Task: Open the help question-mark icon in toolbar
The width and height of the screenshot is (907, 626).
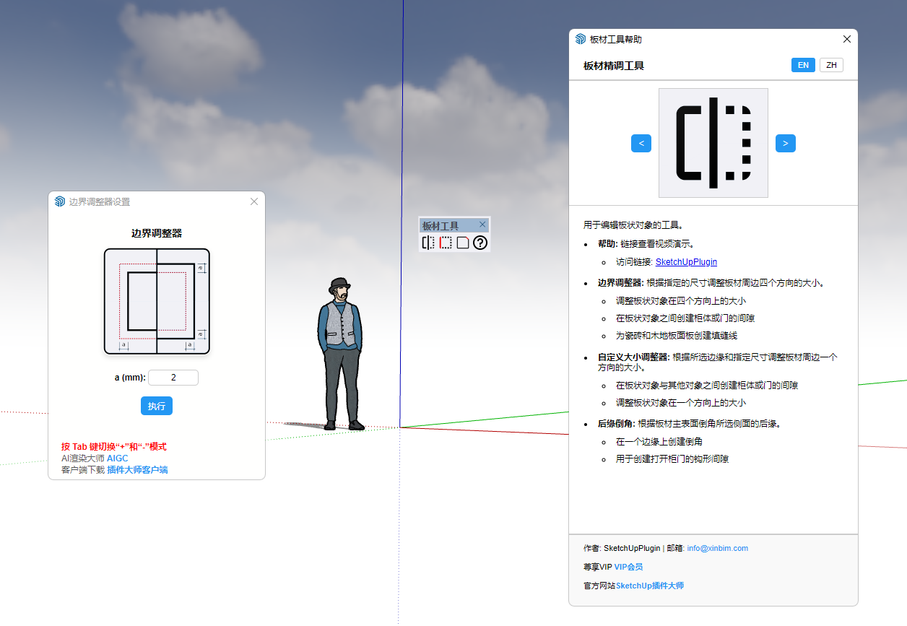Action: coord(480,243)
